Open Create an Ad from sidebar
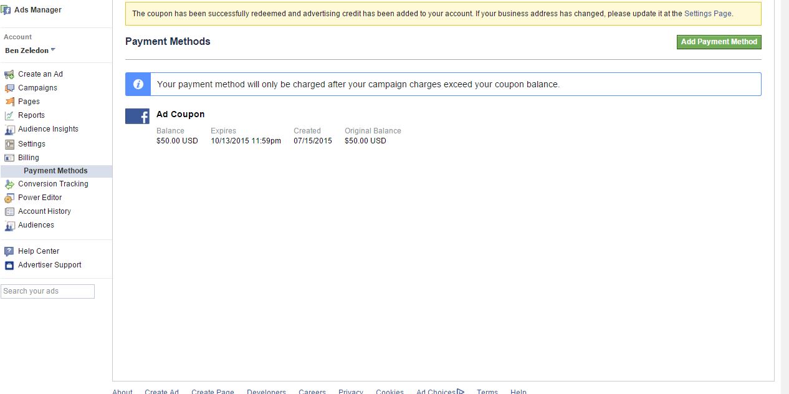Viewport: 789px width, 394px height. point(41,74)
